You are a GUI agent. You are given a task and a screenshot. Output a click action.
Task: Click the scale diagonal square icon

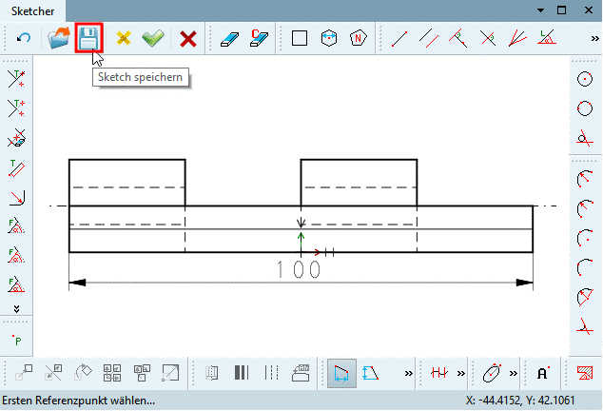point(170,373)
